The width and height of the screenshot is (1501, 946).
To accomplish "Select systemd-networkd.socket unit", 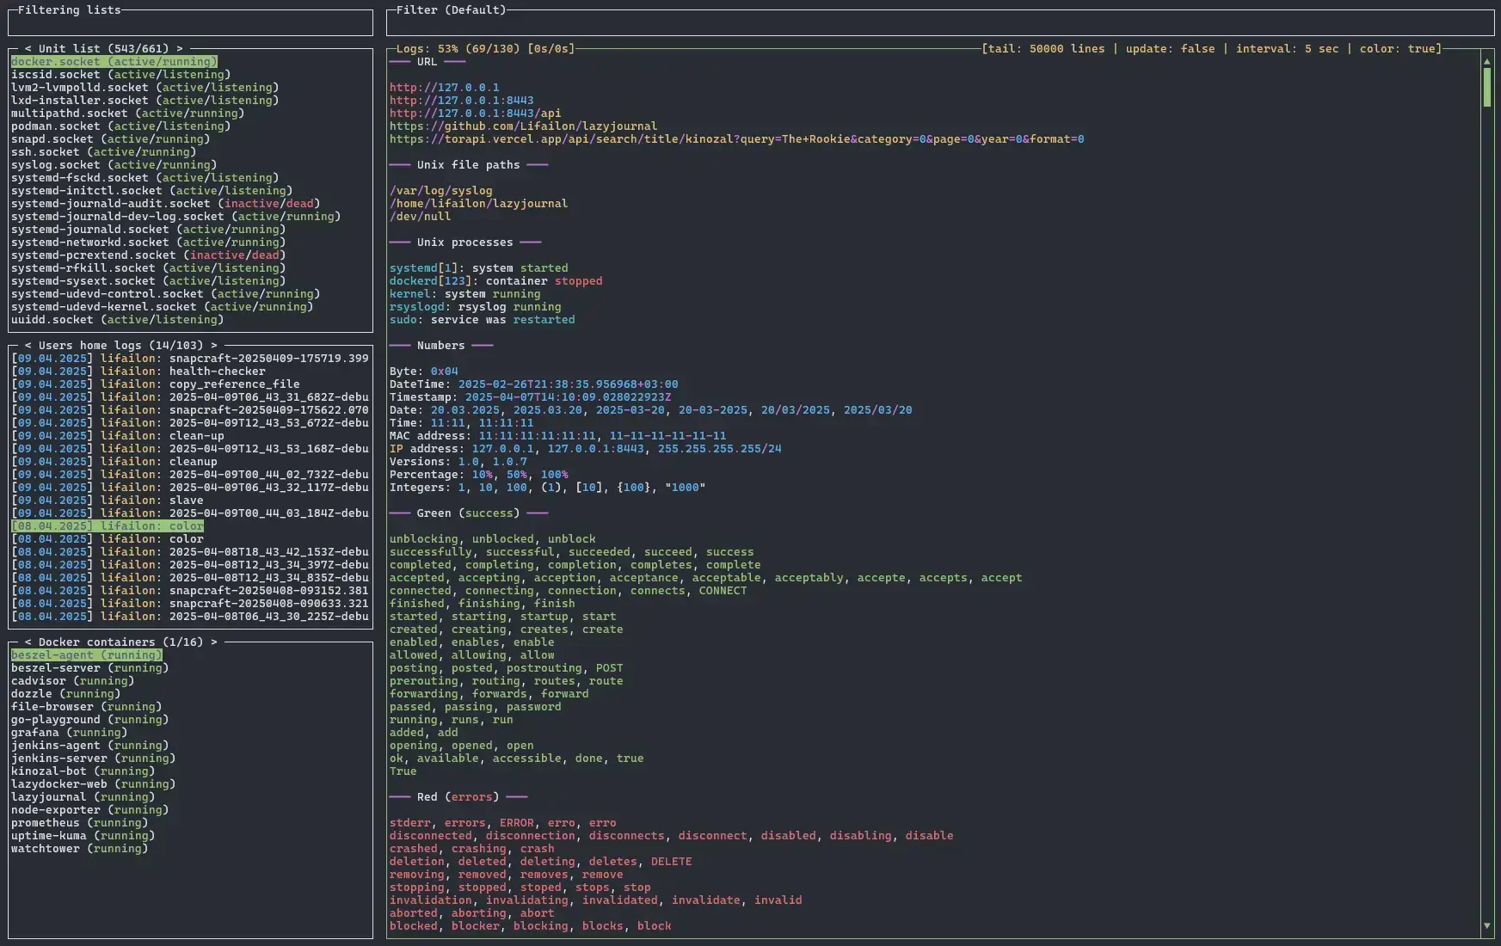I will click(x=149, y=243).
